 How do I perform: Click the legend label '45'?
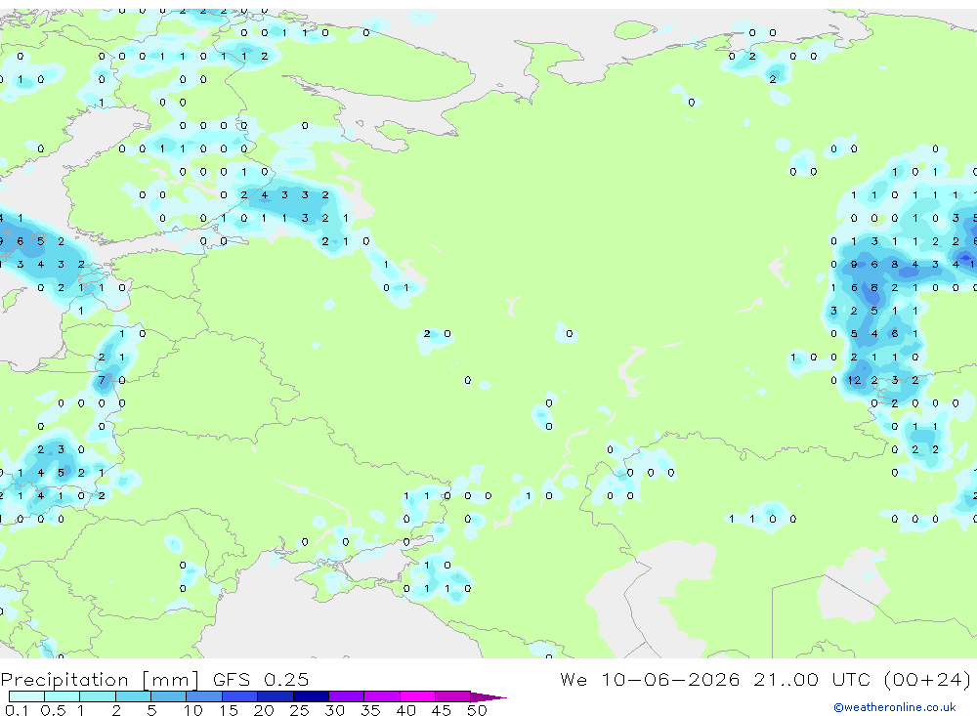[x=442, y=710]
